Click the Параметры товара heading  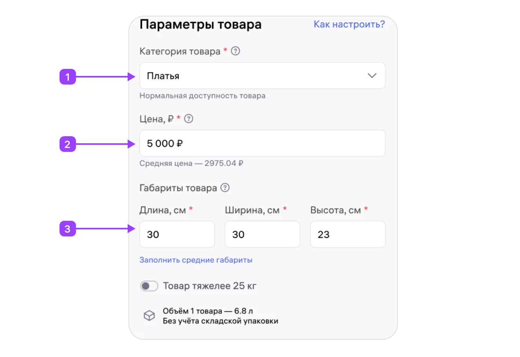(x=200, y=24)
